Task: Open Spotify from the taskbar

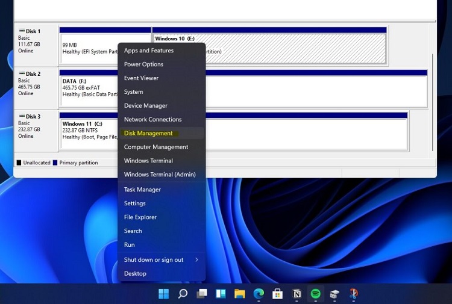Action: coord(316,294)
